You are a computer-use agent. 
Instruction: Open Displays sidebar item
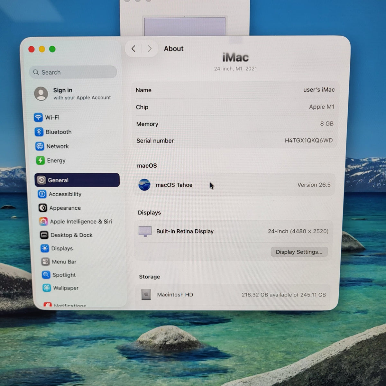coord(57,248)
